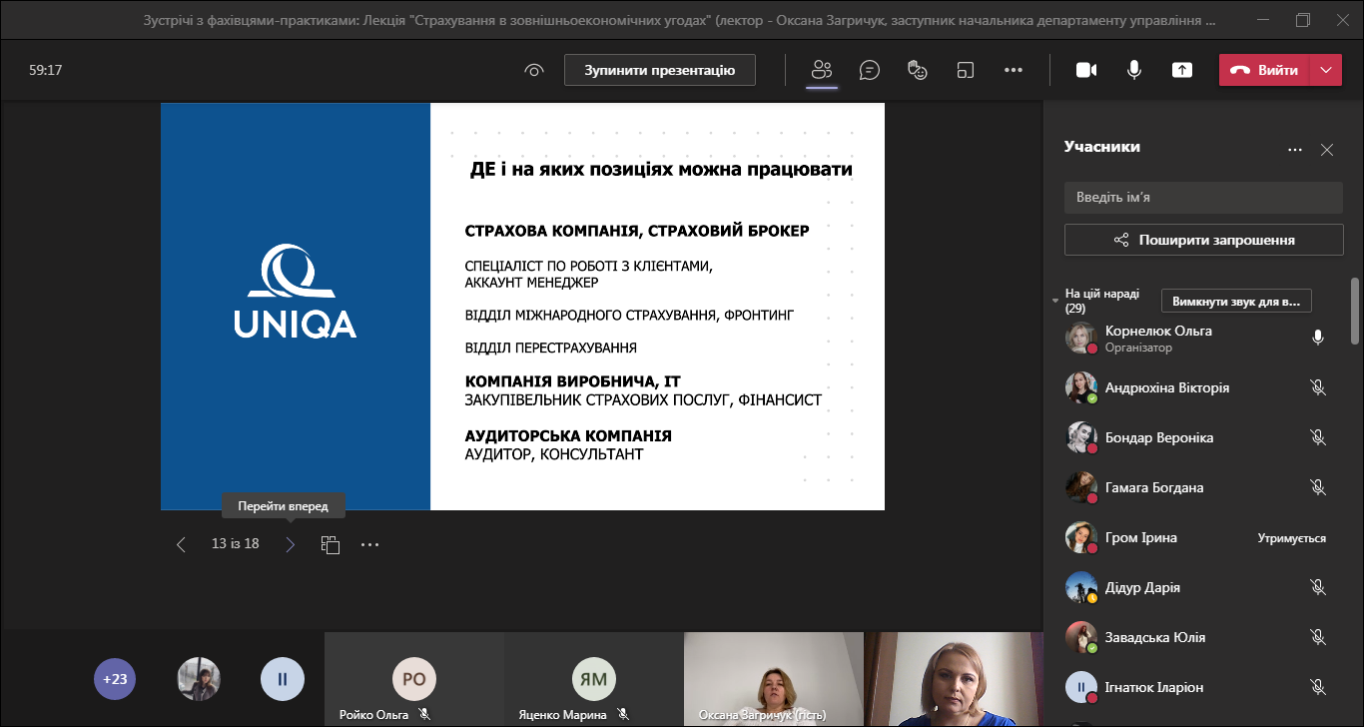1364x727 pixels.
Task: Toggle the participants panel icon
Action: click(x=822, y=70)
